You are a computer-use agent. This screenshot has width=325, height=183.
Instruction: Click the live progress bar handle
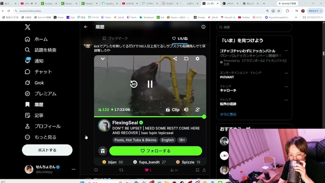pos(204,117)
